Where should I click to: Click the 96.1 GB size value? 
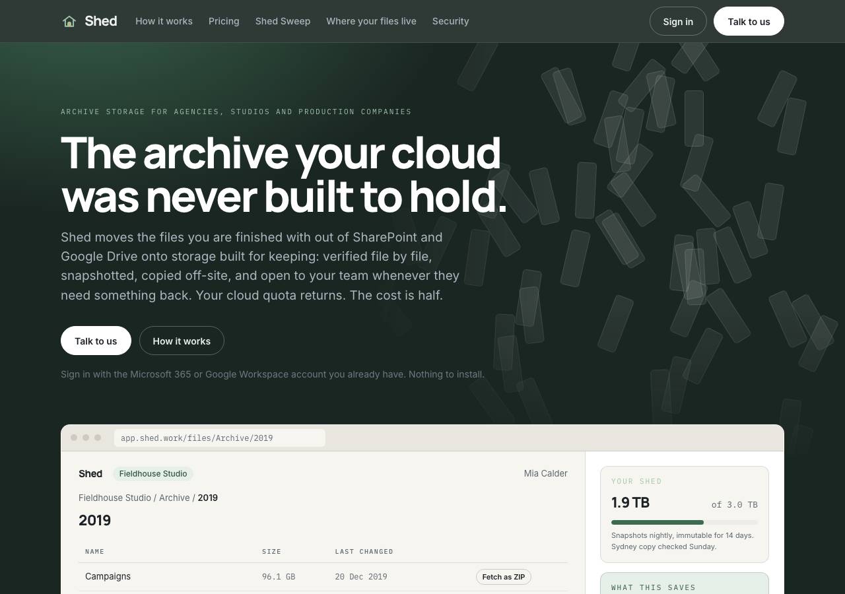coord(279,577)
